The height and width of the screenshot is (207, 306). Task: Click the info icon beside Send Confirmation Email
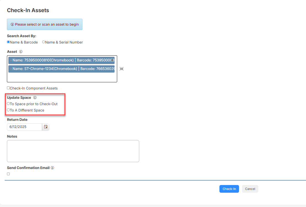(52, 168)
